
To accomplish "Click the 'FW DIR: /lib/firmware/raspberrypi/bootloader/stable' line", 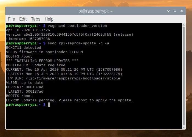I will tap(64, 78).
